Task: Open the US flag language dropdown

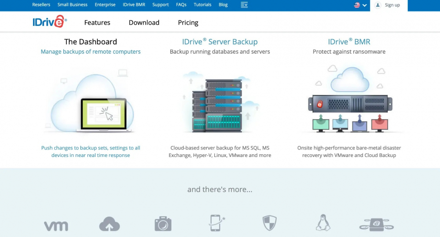Action: point(360,5)
